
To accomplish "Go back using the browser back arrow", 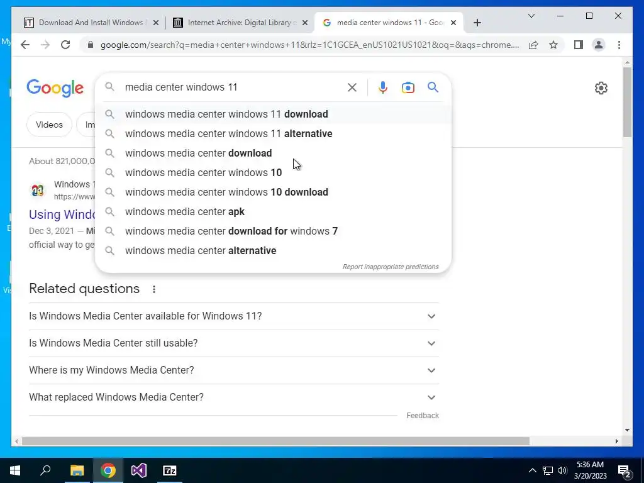I will click(x=25, y=45).
